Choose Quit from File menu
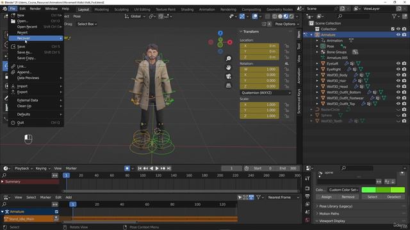Screen dimensions: 410x230 (36, 123)
